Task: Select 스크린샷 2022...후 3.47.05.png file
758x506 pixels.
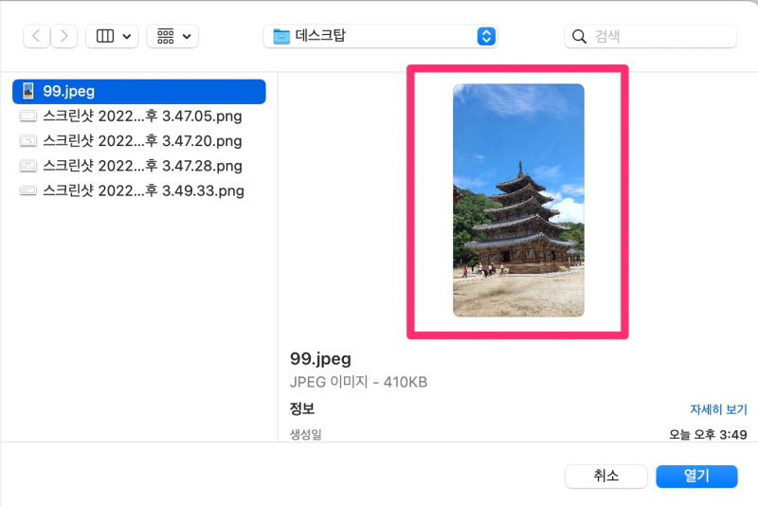Action: 139,116
